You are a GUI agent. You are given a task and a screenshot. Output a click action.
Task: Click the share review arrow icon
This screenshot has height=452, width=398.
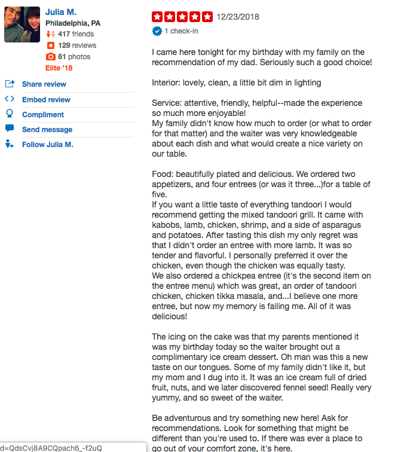(10, 84)
